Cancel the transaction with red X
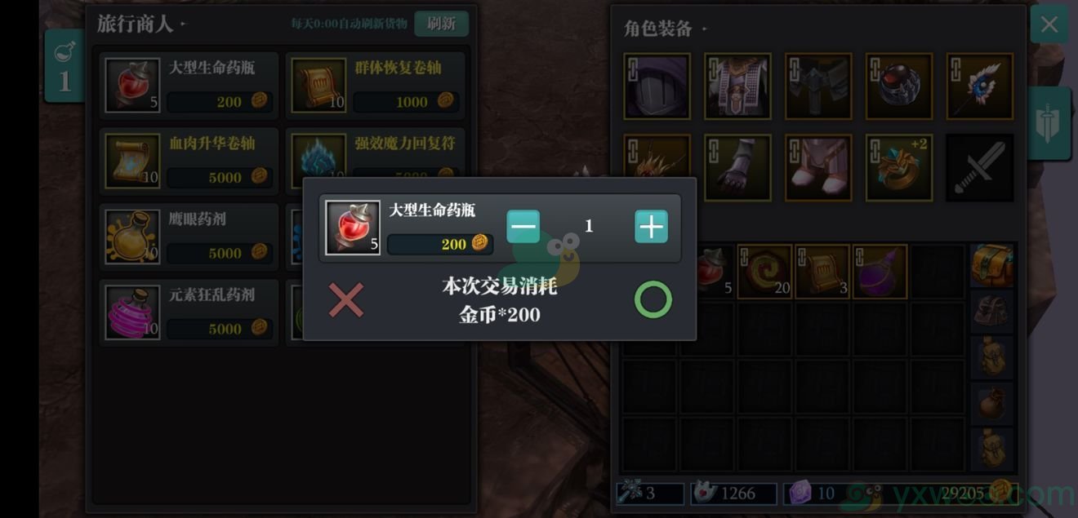The image size is (1078, 518). pos(346,300)
